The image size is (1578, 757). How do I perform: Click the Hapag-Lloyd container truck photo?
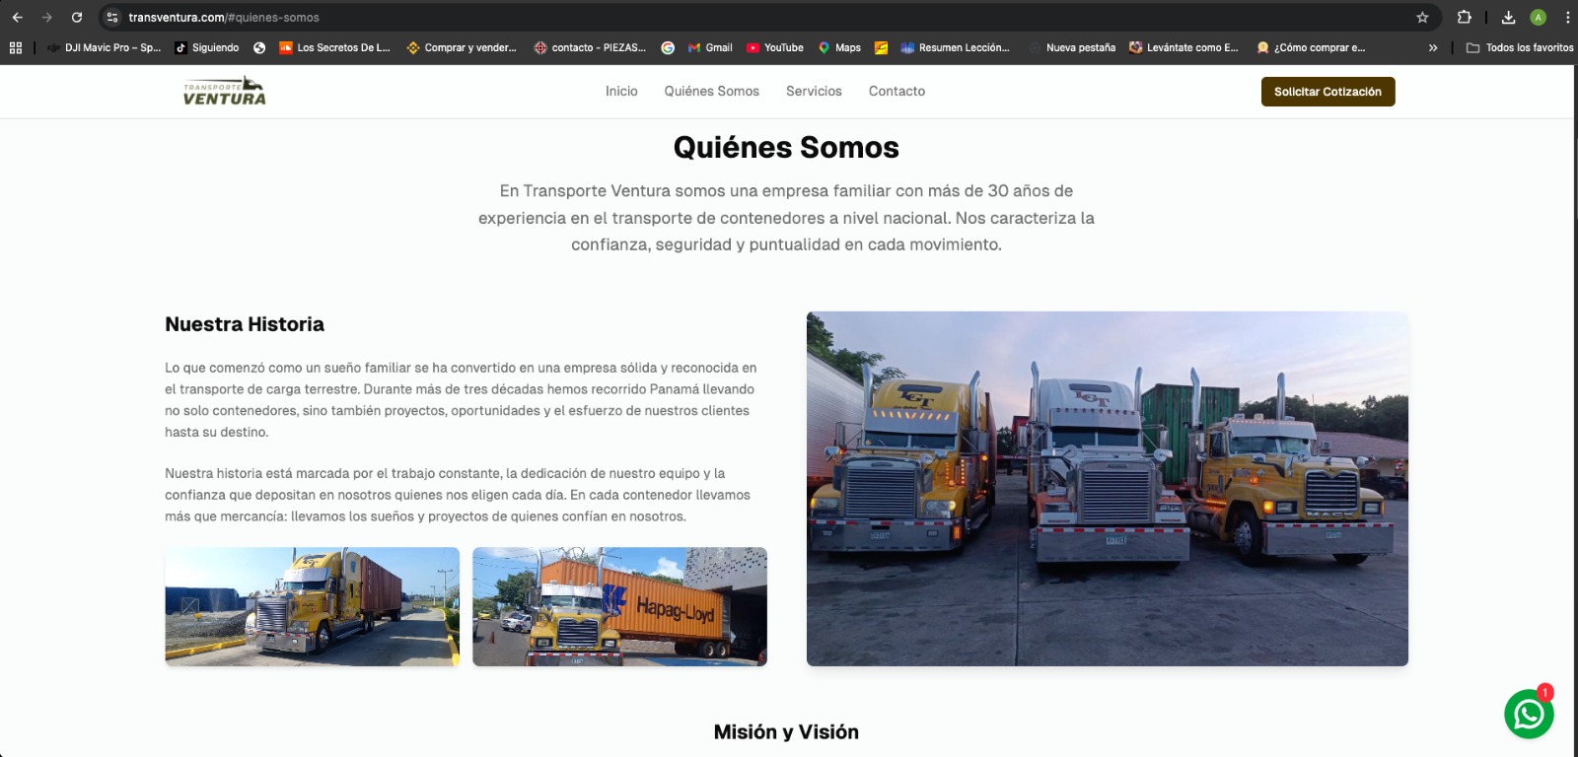coord(619,606)
